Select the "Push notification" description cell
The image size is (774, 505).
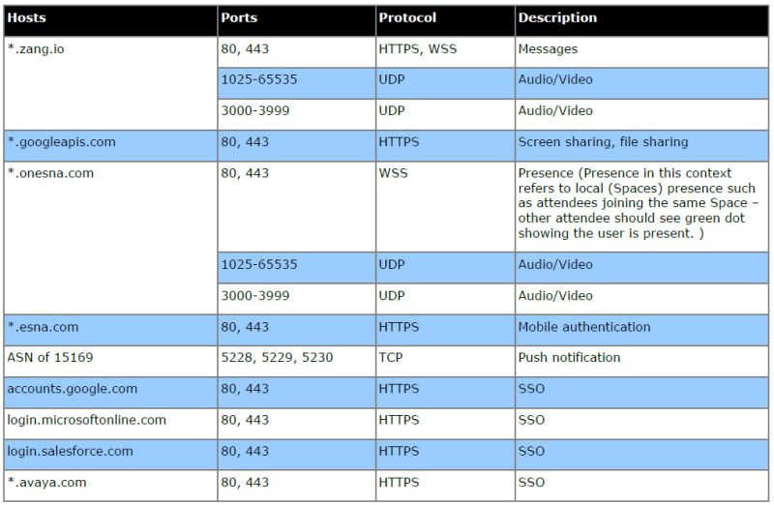[641, 361]
